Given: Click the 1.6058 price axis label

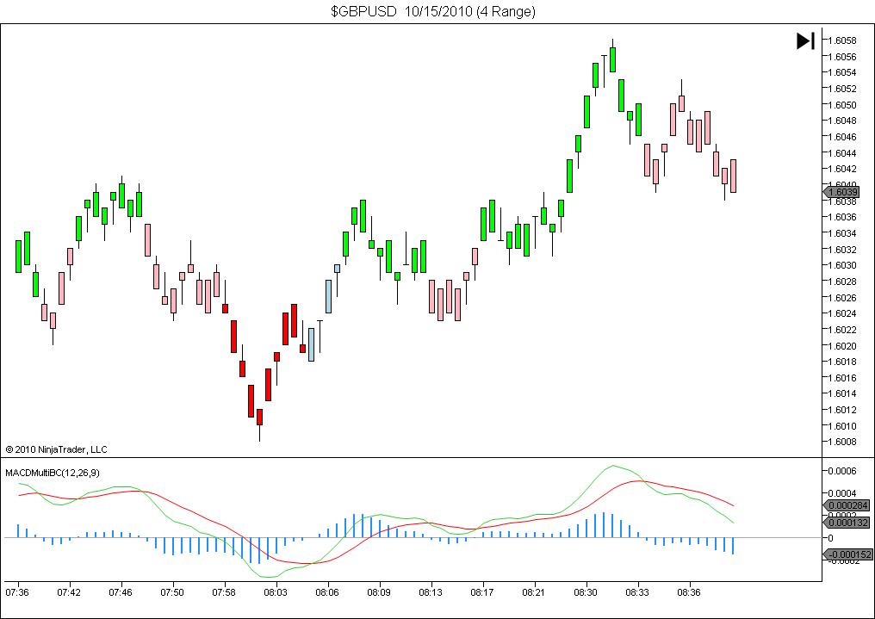Looking at the screenshot, I should 842,40.
